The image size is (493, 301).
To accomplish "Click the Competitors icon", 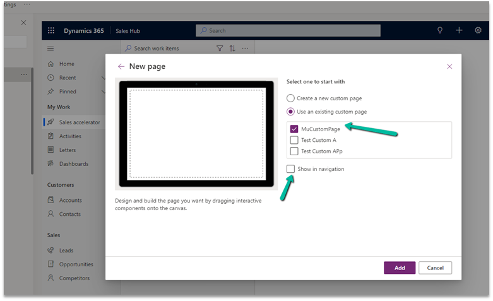I will pos(50,278).
